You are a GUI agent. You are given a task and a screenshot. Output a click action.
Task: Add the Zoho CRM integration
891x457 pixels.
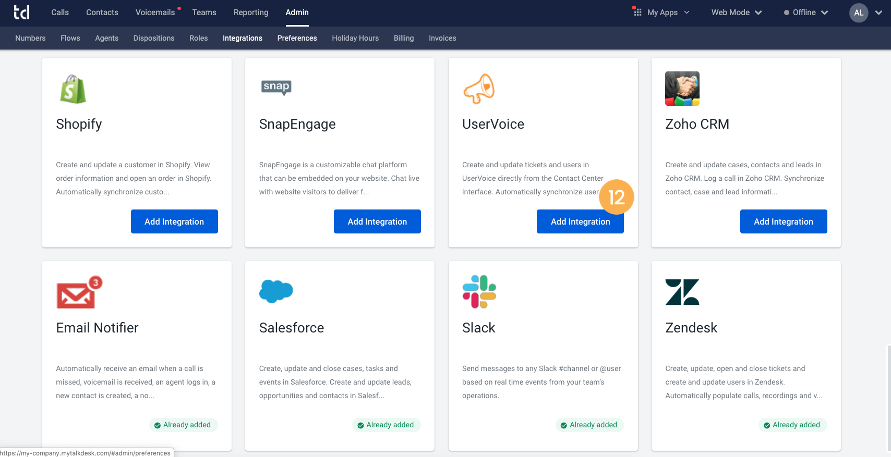(784, 221)
